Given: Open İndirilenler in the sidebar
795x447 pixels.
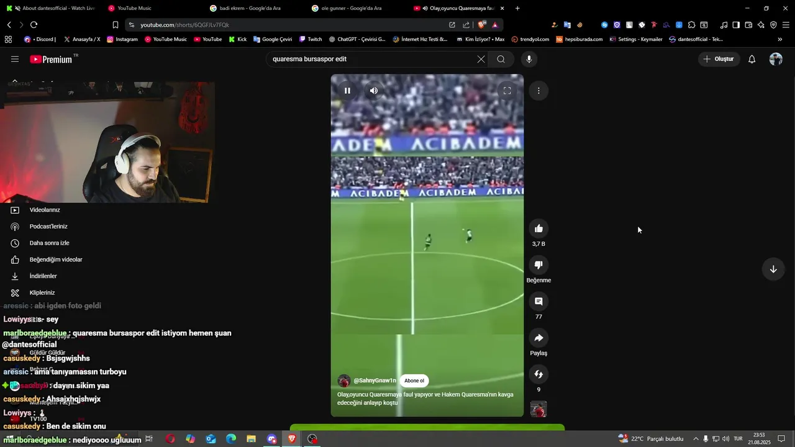Looking at the screenshot, I should point(43,276).
